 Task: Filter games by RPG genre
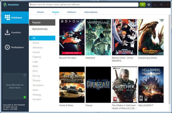pyautogui.click(x=35, y=71)
